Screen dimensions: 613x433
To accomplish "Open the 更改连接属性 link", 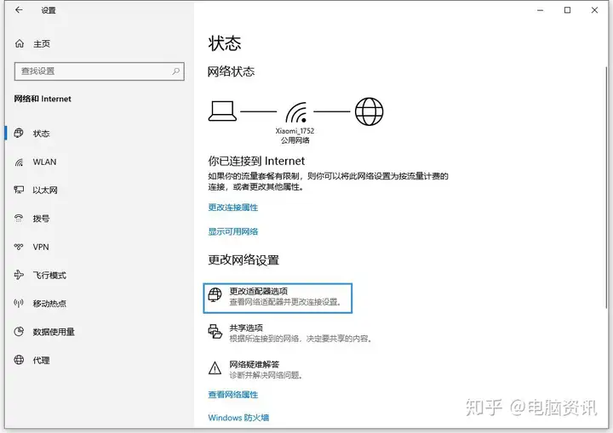I will 233,207.
